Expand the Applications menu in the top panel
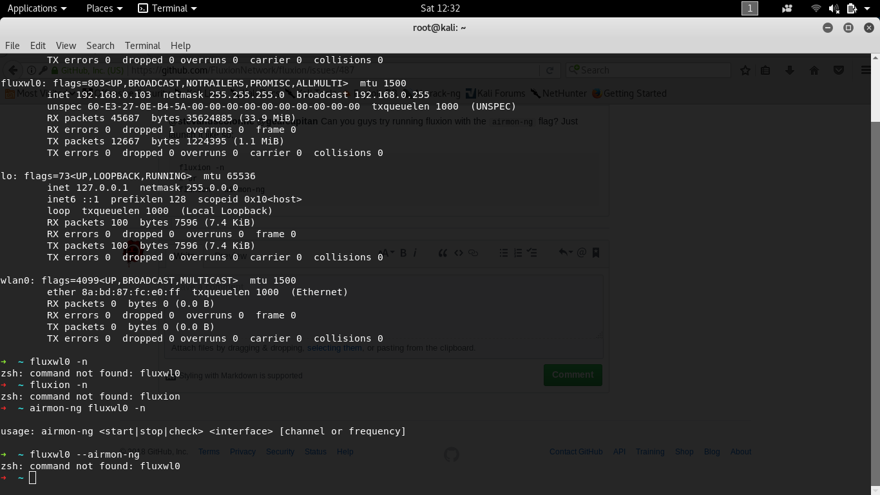Screen dimensions: 880x495 [x=37, y=8]
